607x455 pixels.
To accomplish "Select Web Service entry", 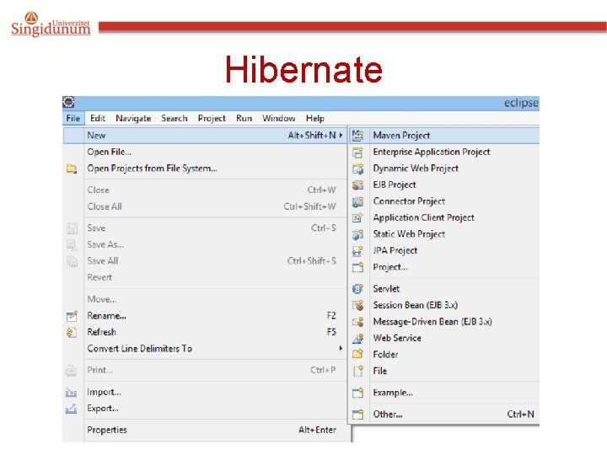I will point(444,338).
